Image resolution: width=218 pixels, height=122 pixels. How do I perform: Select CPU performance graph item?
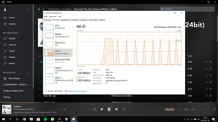pos(58,27)
